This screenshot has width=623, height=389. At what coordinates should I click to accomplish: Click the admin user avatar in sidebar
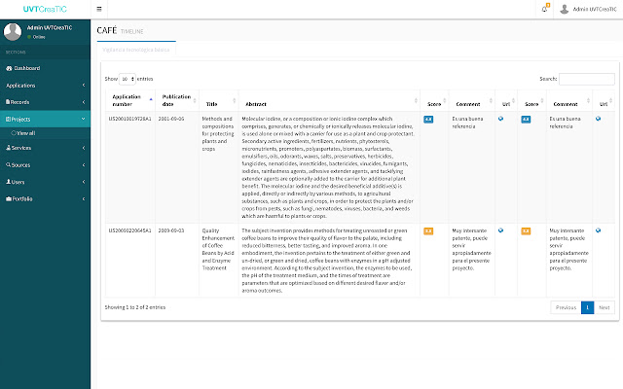point(14,31)
